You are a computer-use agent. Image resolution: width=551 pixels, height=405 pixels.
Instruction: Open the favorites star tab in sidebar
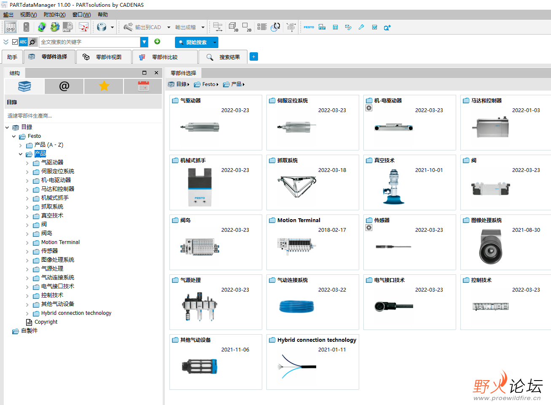click(104, 86)
